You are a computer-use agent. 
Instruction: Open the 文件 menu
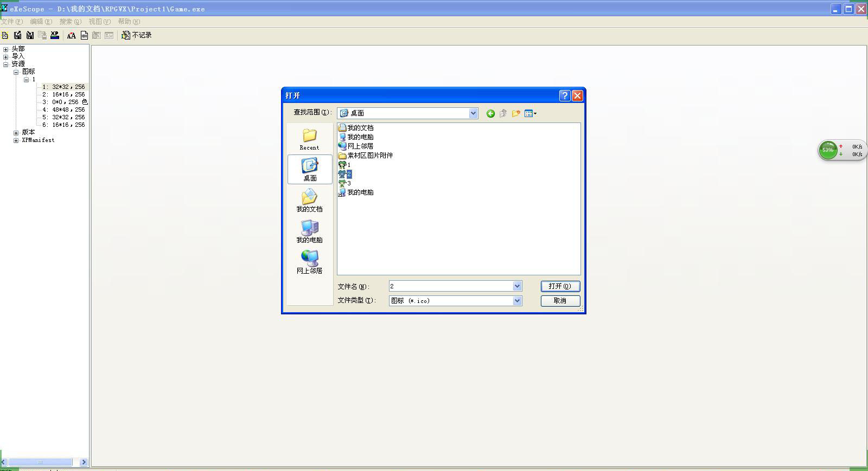[x=12, y=22]
